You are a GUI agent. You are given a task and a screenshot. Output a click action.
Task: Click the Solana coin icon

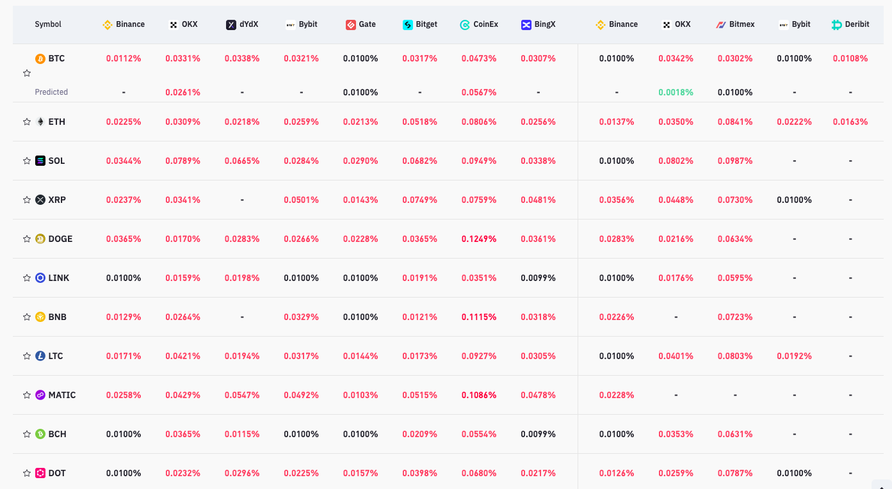(40, 161)
